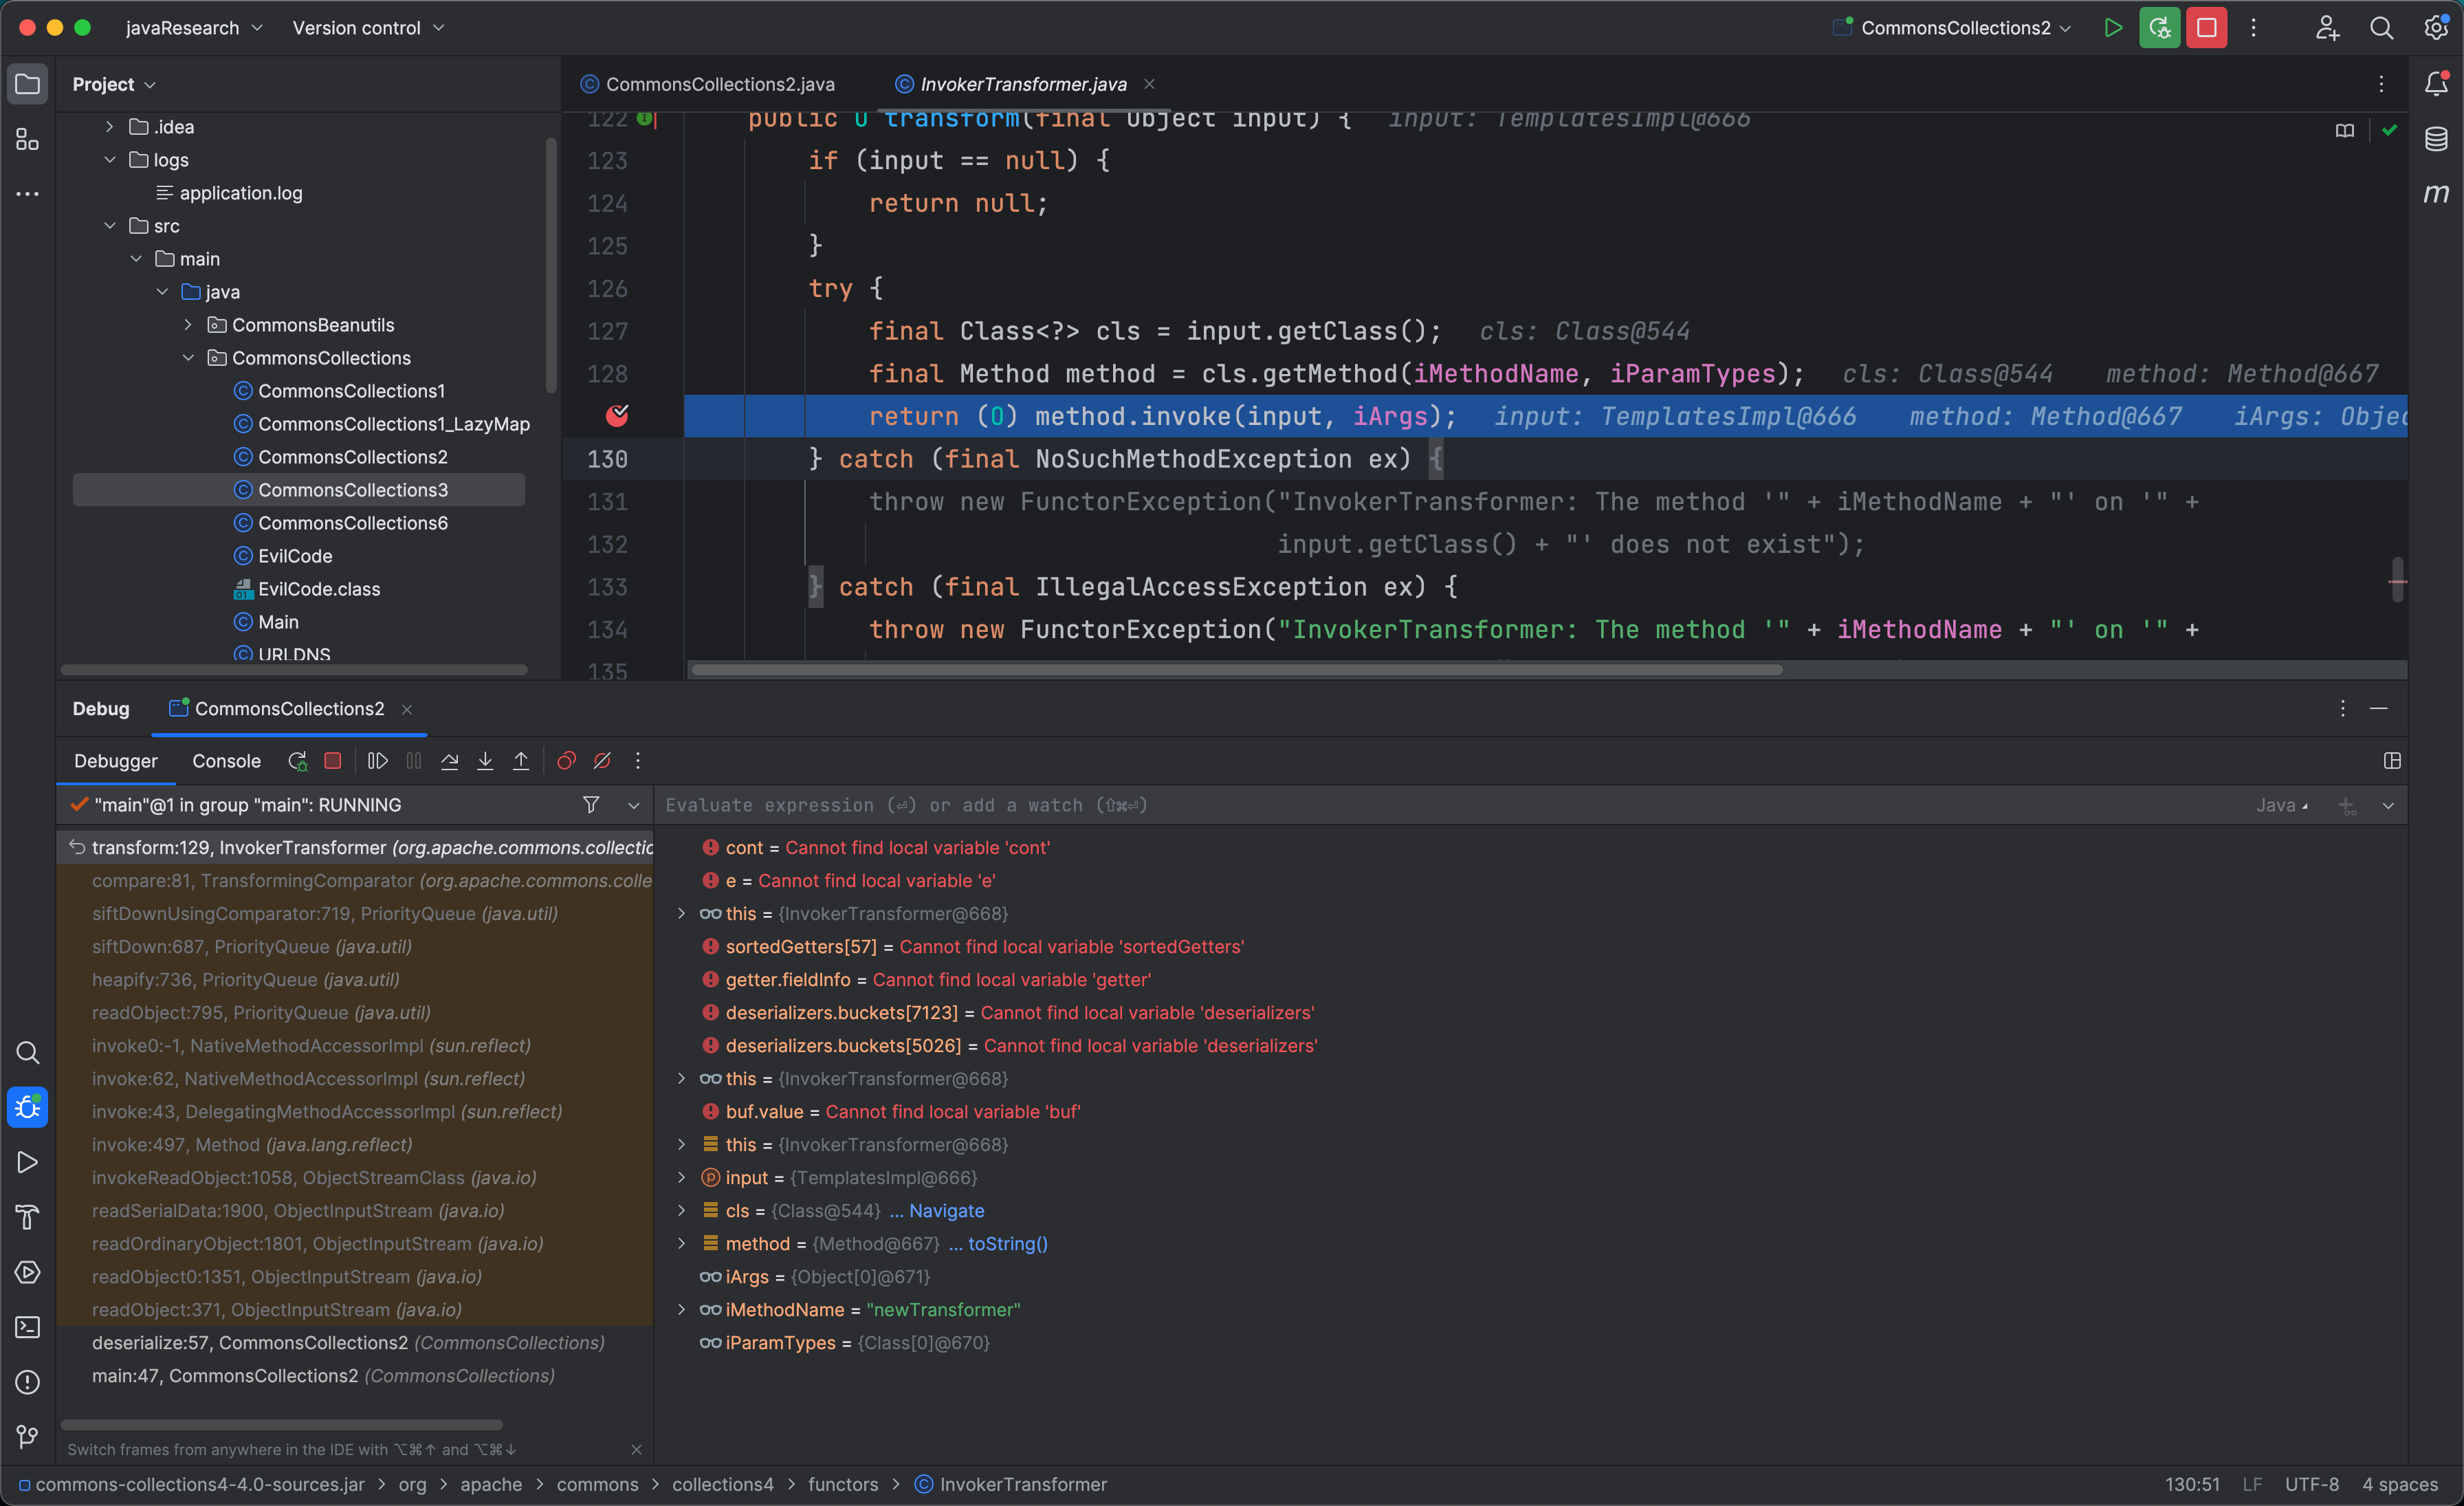Open the javaResearch project dropdown

194,28
